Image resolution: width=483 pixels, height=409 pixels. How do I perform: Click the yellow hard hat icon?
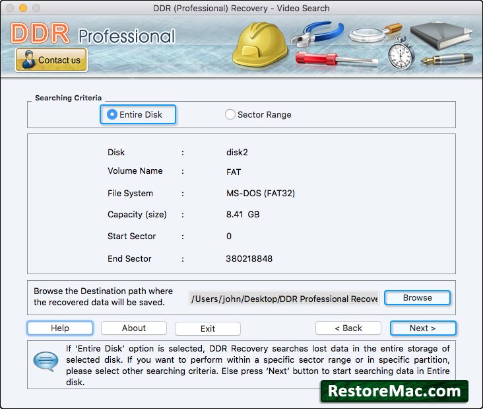260,45
